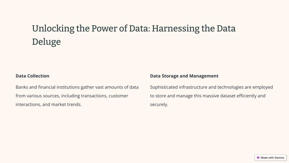Open the Made with Gamma badge
Screen dimensions: 289x163
click(271, 158)
